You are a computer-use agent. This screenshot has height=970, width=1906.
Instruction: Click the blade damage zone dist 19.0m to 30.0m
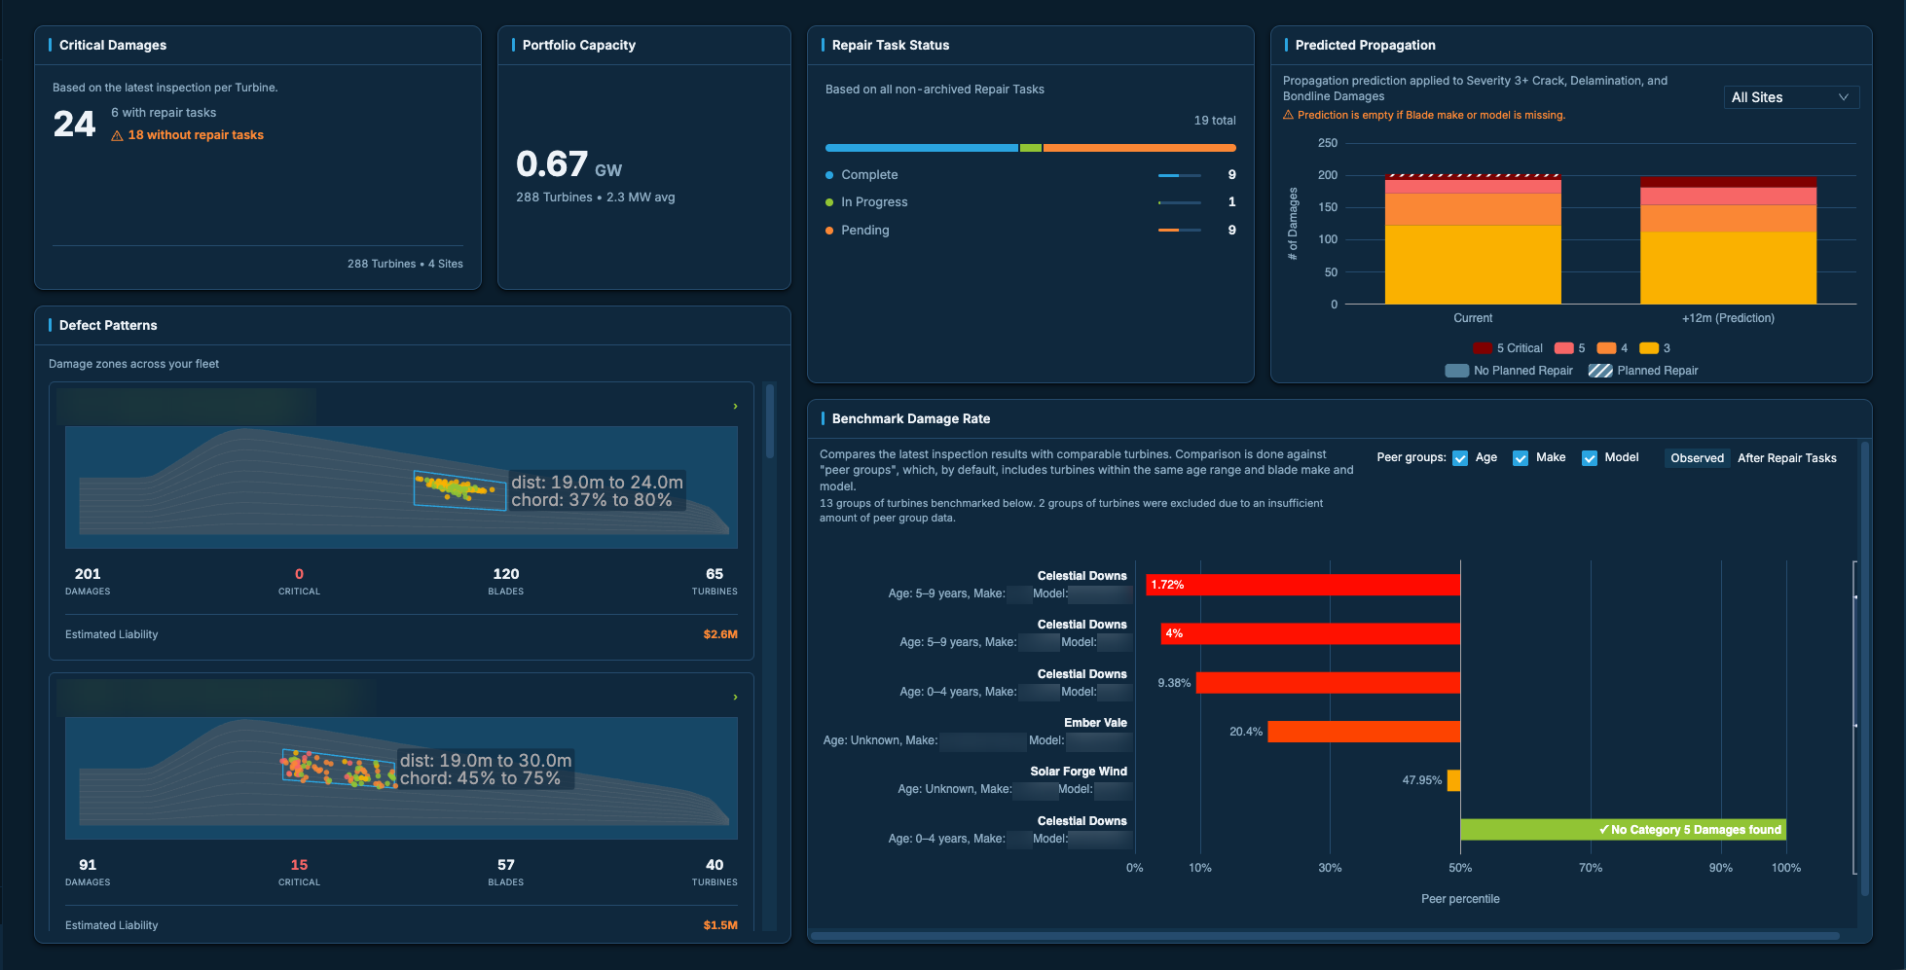tap(339, 769)
